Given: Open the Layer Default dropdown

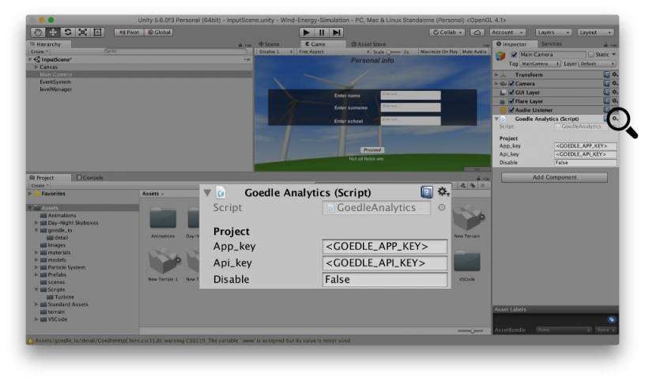Looking at the screenshot, I should 598,64.
